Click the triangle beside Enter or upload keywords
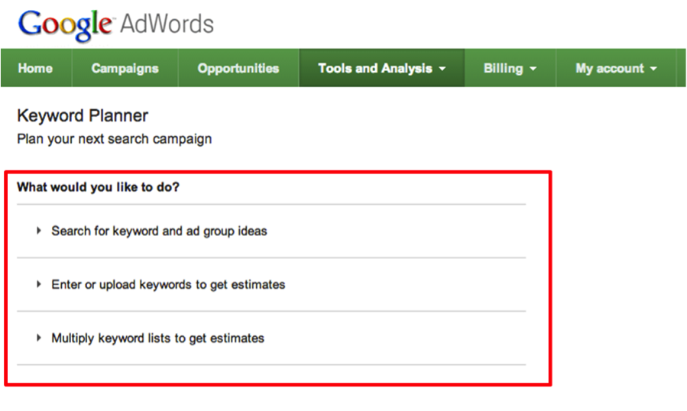 39,284
